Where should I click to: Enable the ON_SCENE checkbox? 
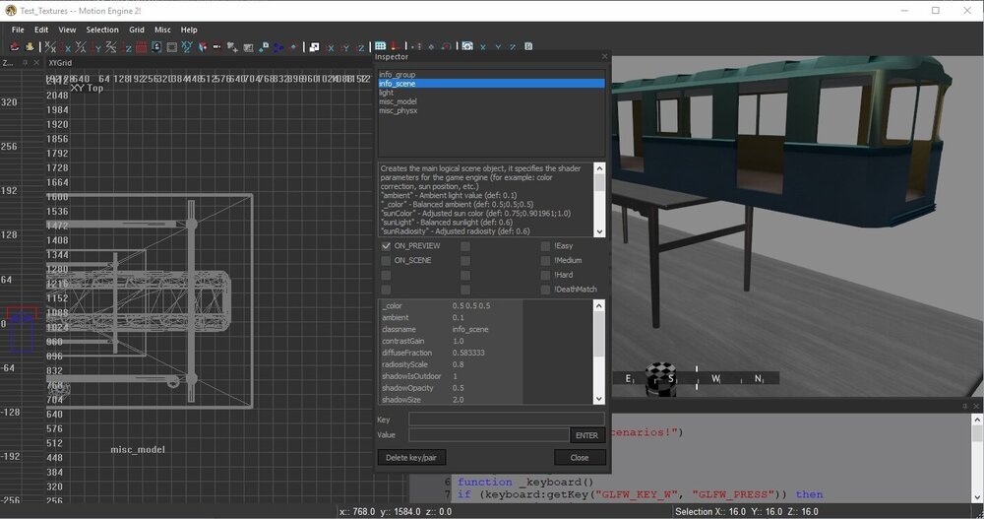pyautogui.click(x=387, y=260)
